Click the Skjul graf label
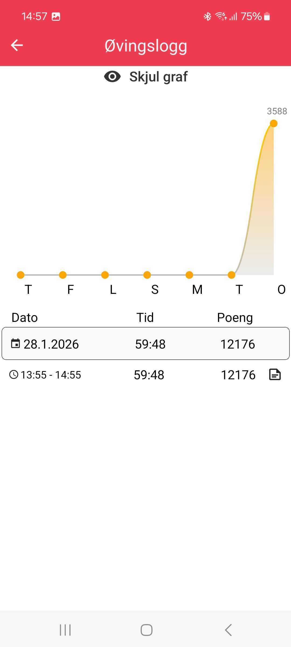 pyautogui.click(x=158, y=77)
